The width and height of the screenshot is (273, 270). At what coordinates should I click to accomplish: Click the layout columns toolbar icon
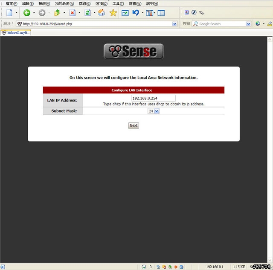[x=150, y=13]
